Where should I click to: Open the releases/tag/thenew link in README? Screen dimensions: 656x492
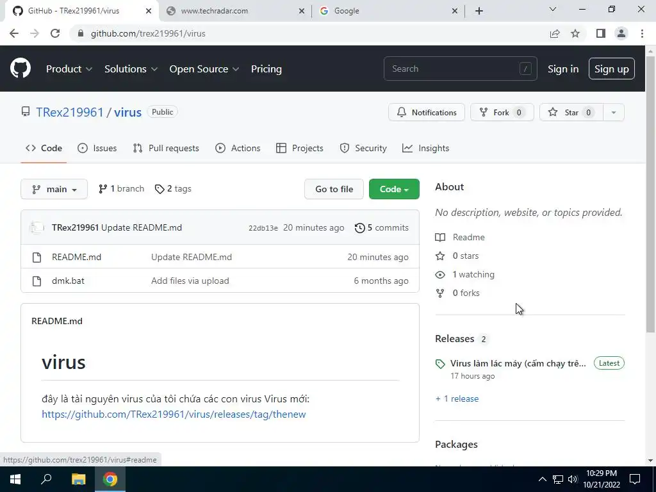[x=174, y=414]
